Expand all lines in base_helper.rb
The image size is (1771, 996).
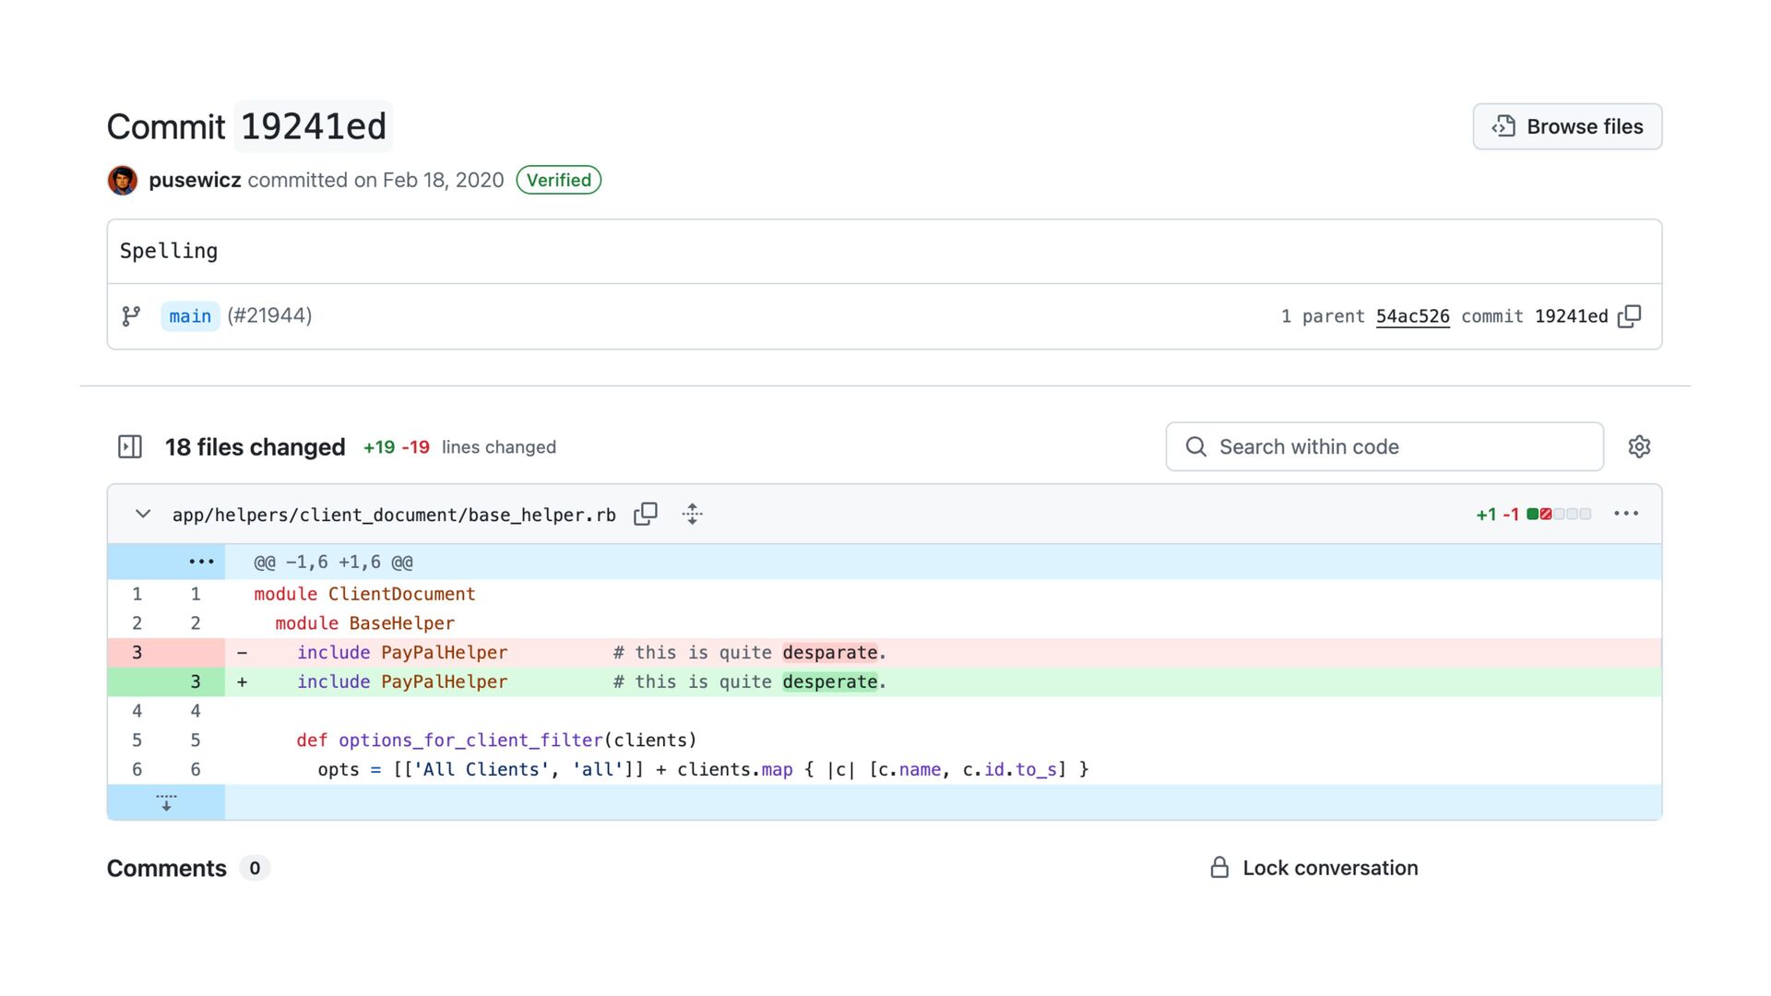693,514
